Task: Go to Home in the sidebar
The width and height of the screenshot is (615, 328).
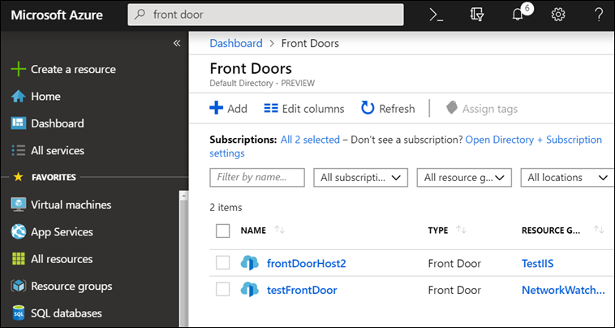Action: [45, 97]
